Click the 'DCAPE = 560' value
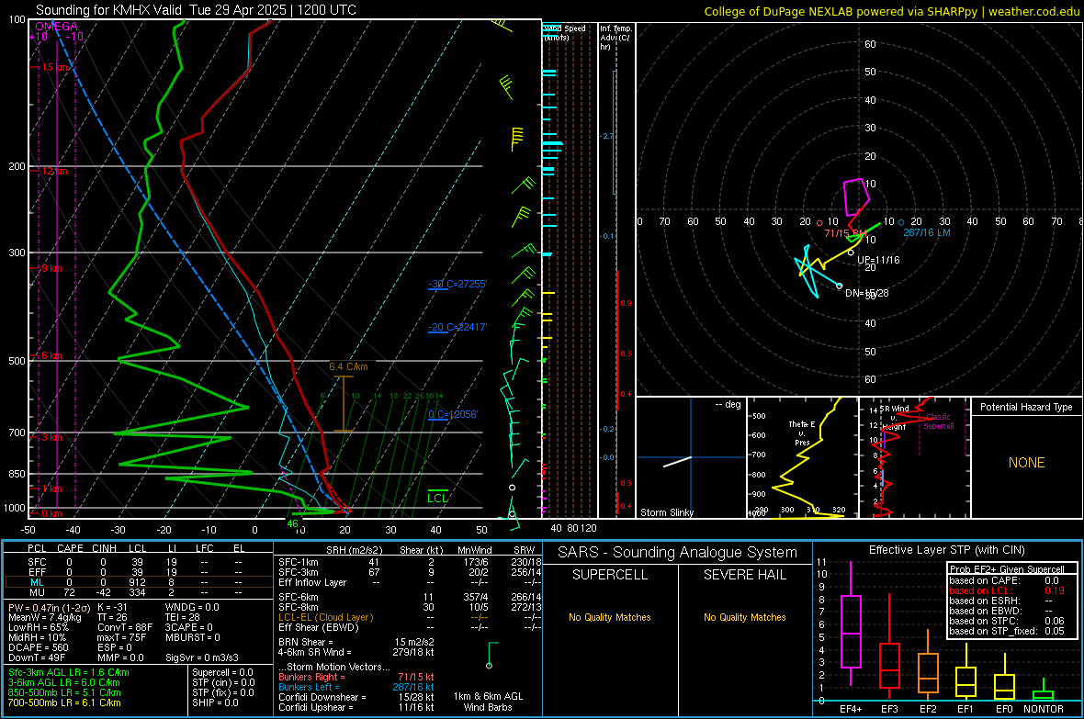The image size is (1084, 719). (x=39, y=647)
